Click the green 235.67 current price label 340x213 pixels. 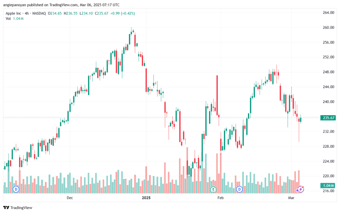(x=328, y=118)
